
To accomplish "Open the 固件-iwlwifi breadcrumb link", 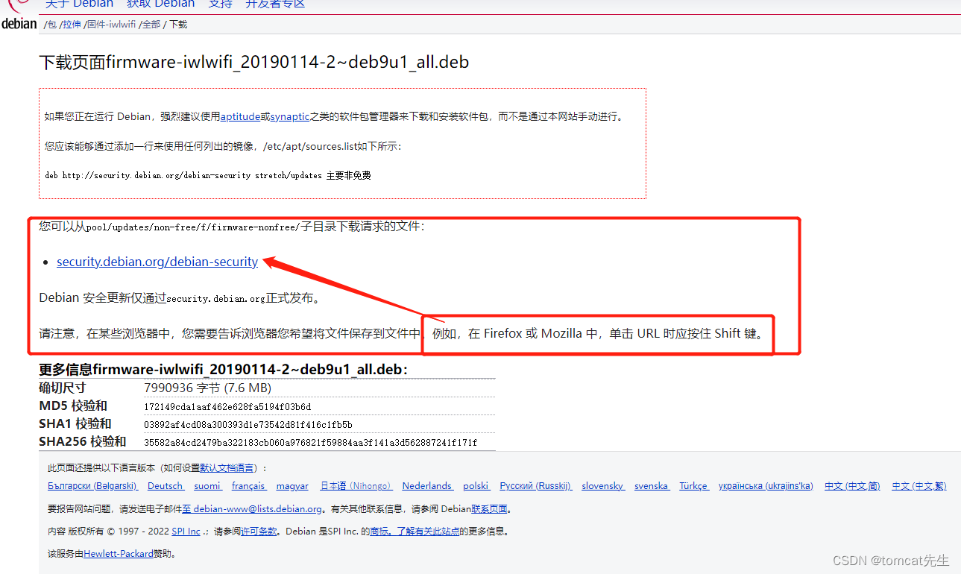I will tap(111, 25).
